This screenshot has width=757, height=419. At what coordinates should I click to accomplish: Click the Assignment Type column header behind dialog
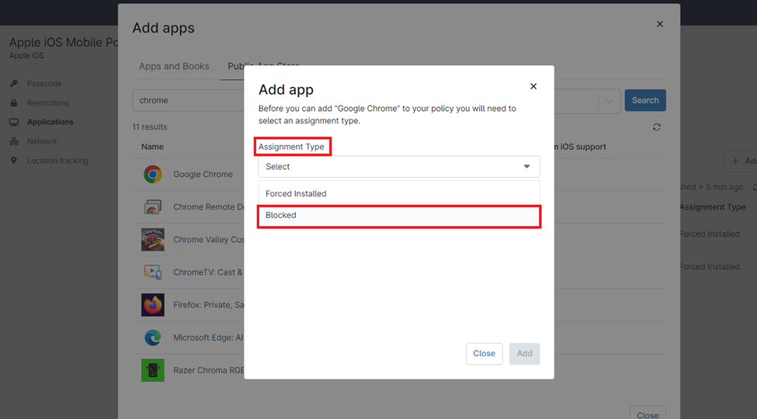click(712, 207)
